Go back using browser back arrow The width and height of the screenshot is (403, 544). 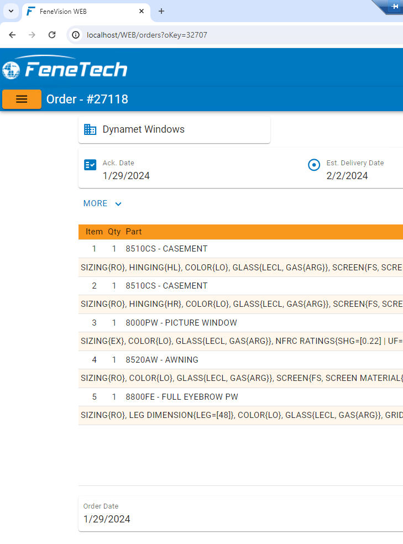pyautogui.click(x=12, y=35)
